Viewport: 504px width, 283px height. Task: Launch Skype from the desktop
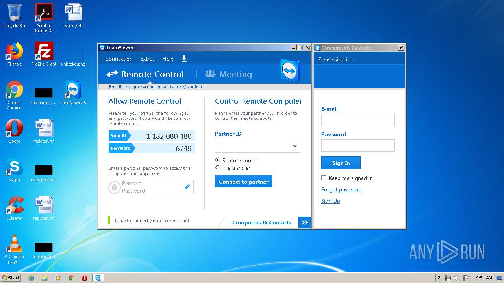coord(14,170)
